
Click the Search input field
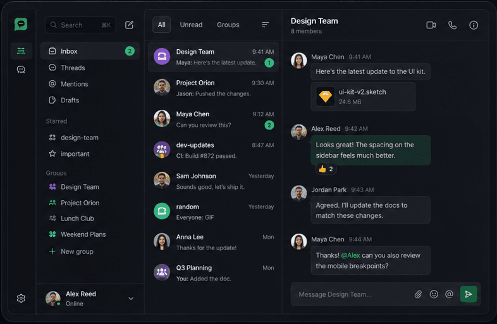point(80,25)
